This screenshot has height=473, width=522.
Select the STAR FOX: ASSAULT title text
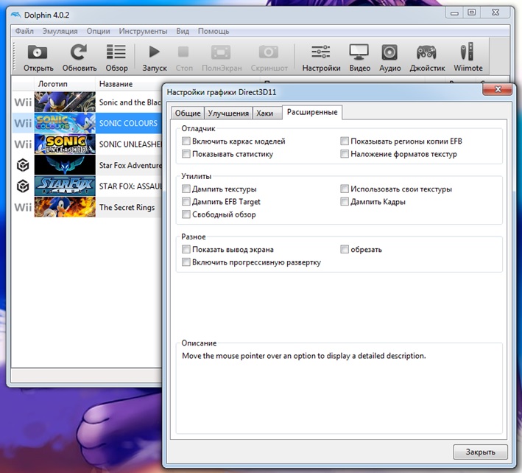[130, 186]
